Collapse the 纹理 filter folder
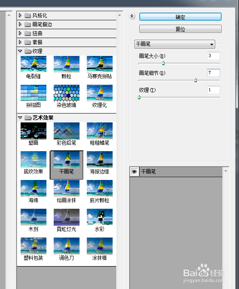 tap(20, 51)
